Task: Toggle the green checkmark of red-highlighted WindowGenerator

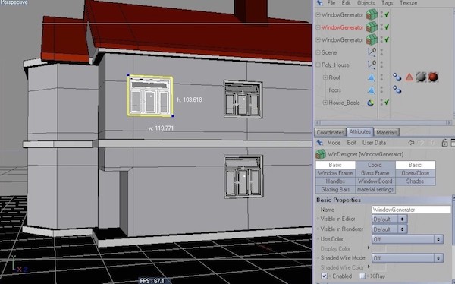Action: click(387, 27)
